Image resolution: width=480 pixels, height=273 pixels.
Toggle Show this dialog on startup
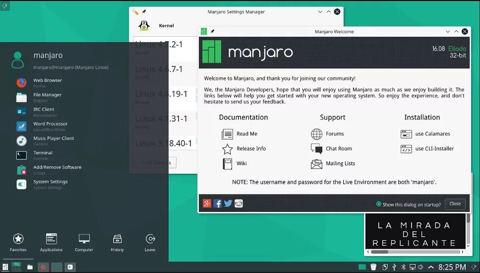[x=409, y=205]
